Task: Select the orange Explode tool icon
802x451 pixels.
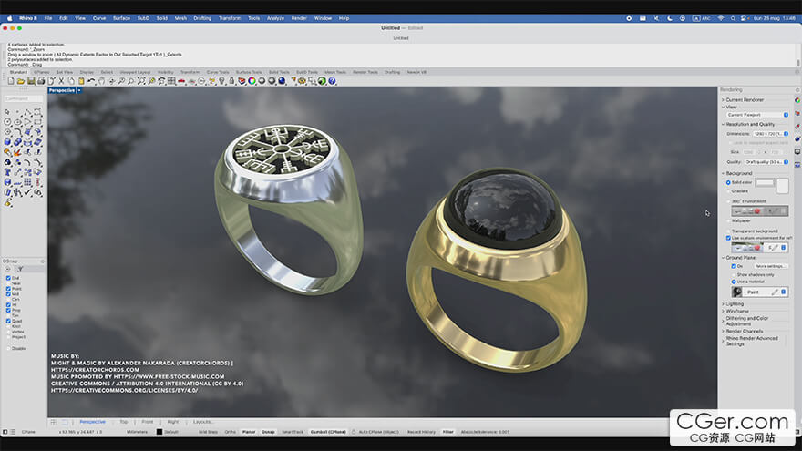Action: pos(17,152)
